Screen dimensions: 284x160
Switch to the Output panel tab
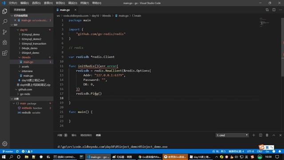click(x=74, y=135)
